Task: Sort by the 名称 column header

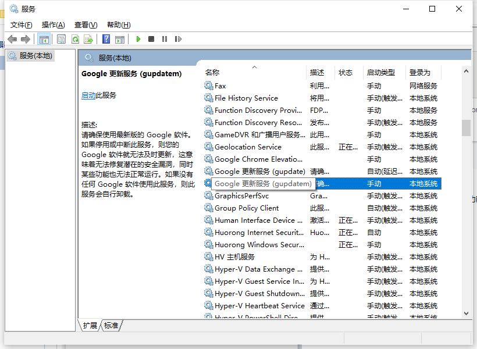Action: coord(255,72)
